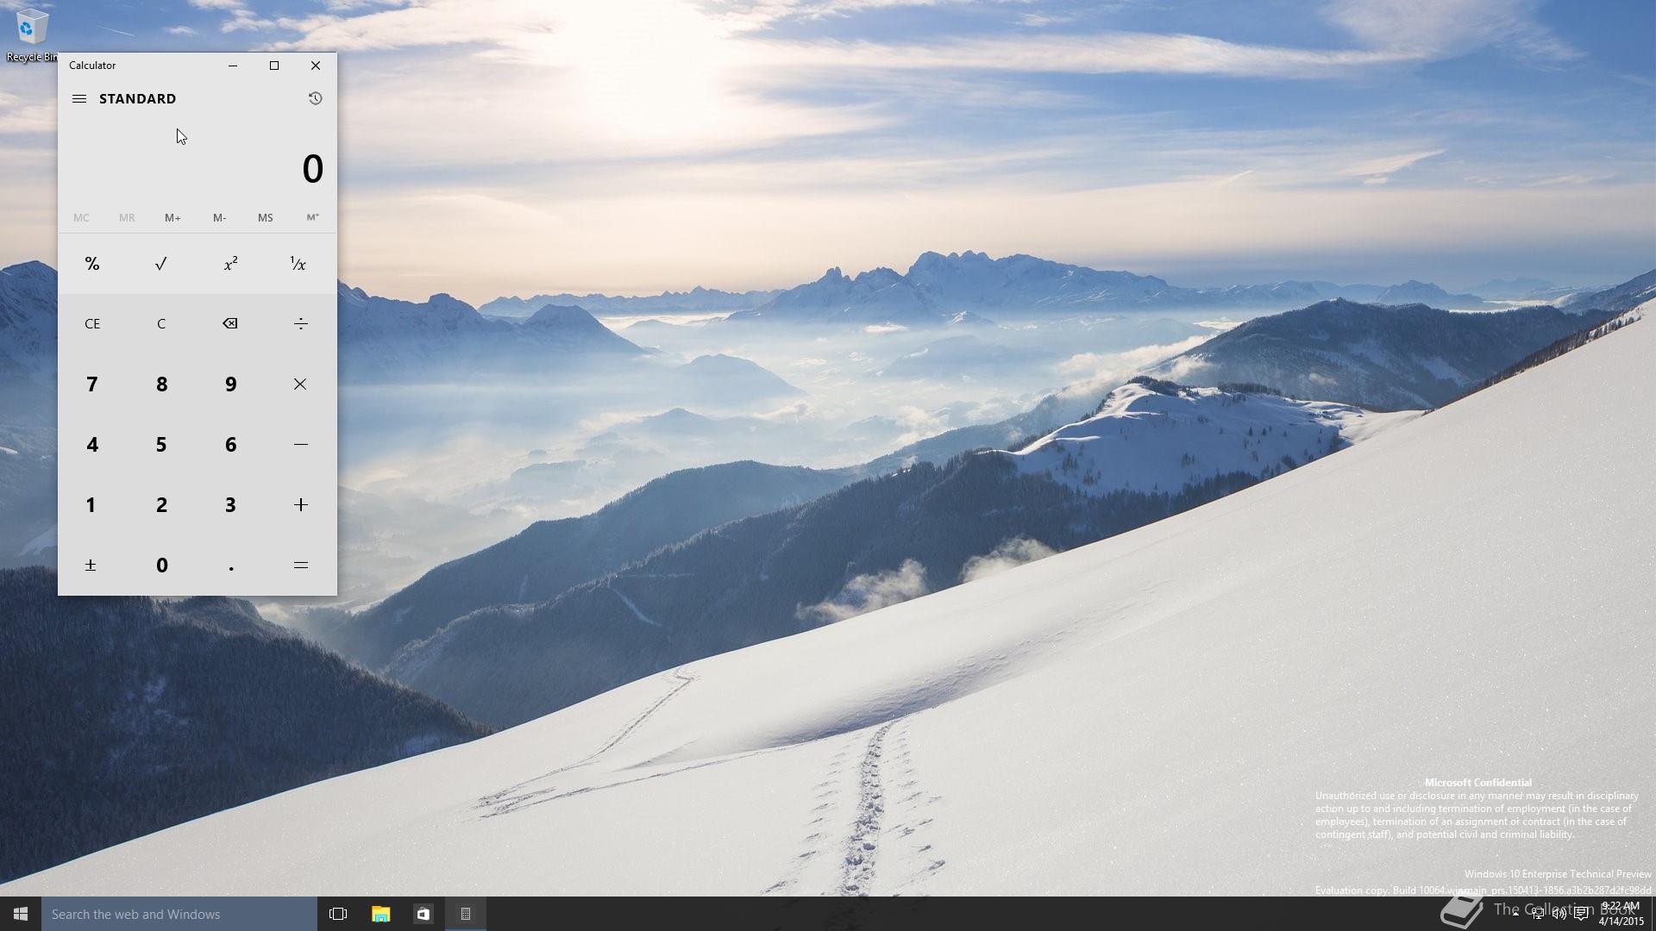Click digit 8 on the keypad
The image size is (1656, 931).
click(x=161, y=384)
